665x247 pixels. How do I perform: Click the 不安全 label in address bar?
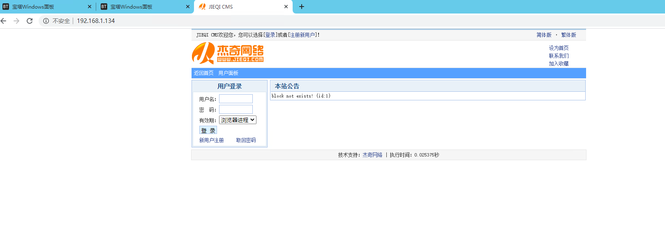[61, 21]
